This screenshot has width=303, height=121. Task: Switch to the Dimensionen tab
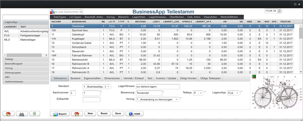(112, 78)
